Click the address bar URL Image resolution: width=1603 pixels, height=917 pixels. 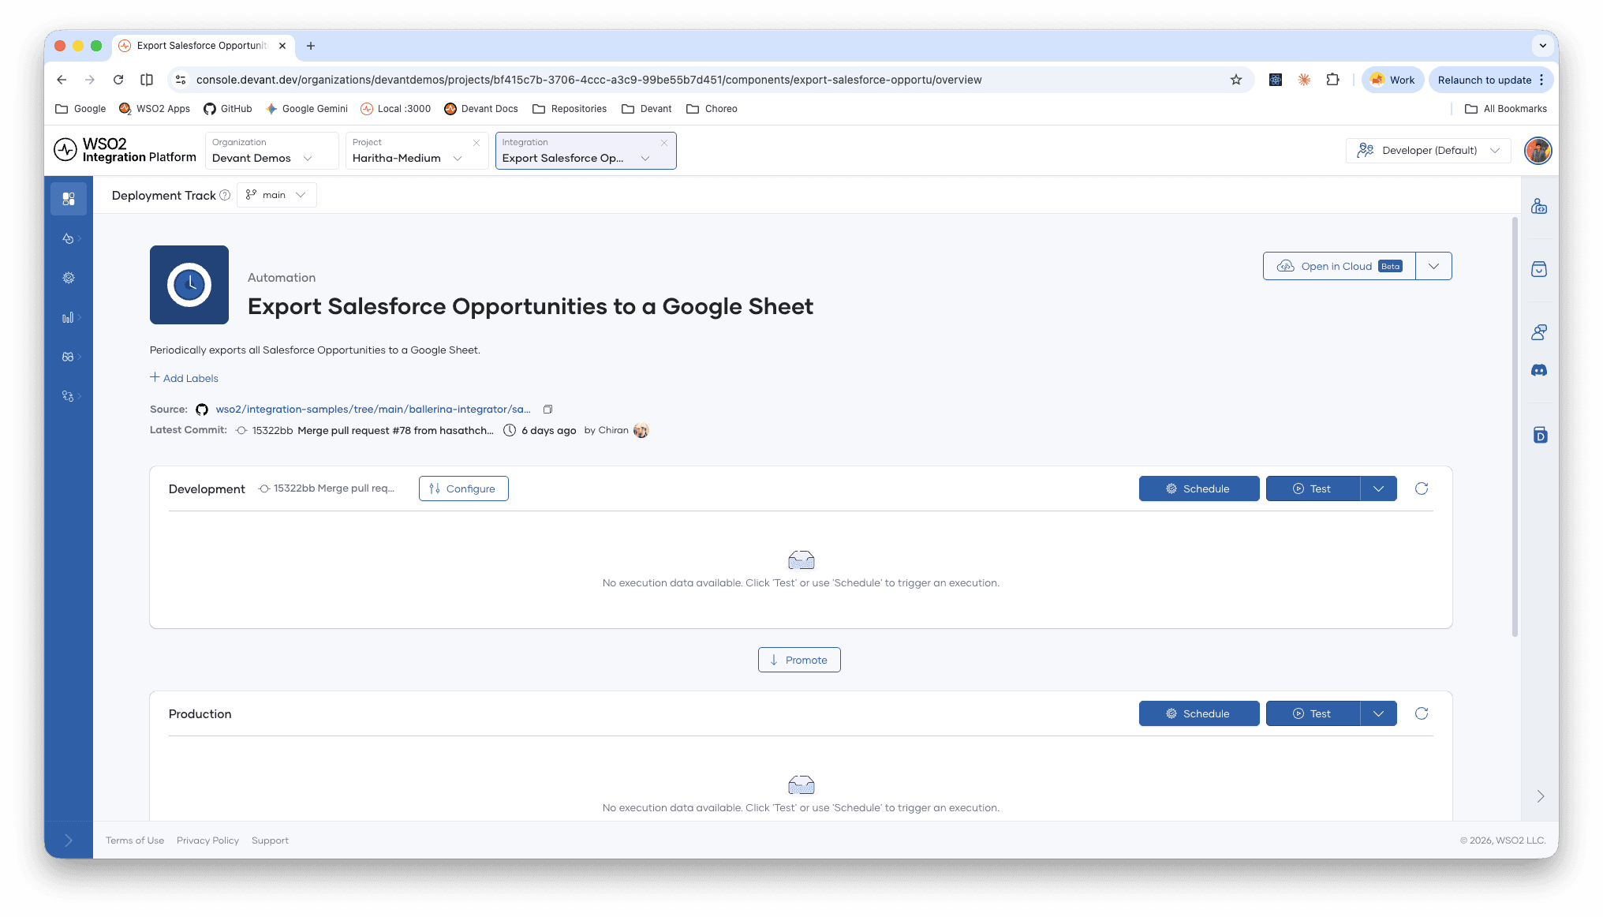coord(589,80)
